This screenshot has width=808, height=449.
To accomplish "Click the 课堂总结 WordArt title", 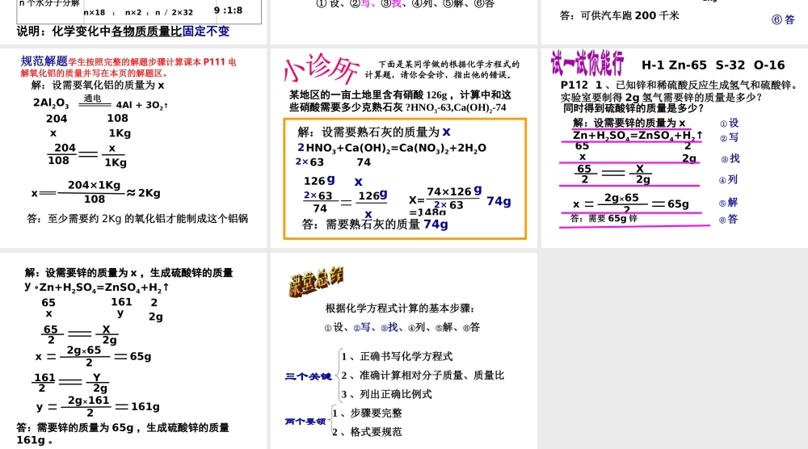I will click(x=316, y=282).
